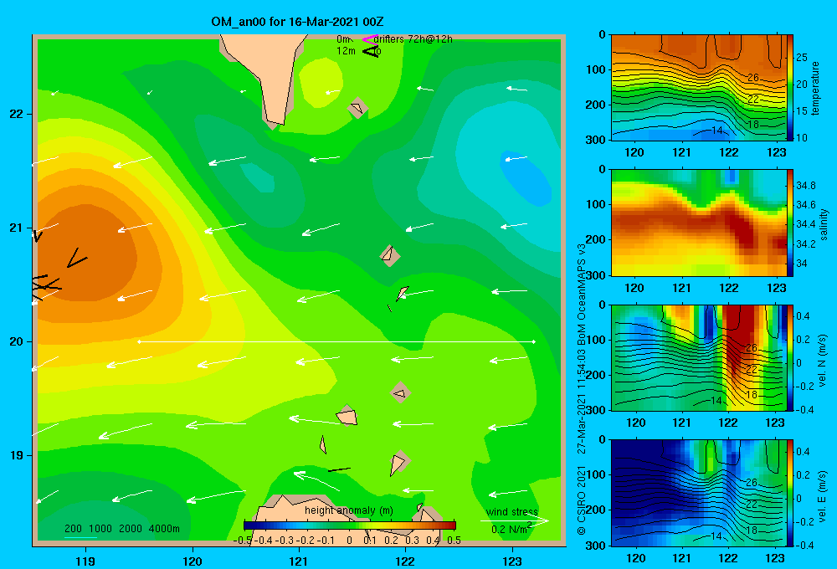Click the "vel. N (m/s)" label
Viewport: 837px width, 569px height.
click(x=822, y=361)
